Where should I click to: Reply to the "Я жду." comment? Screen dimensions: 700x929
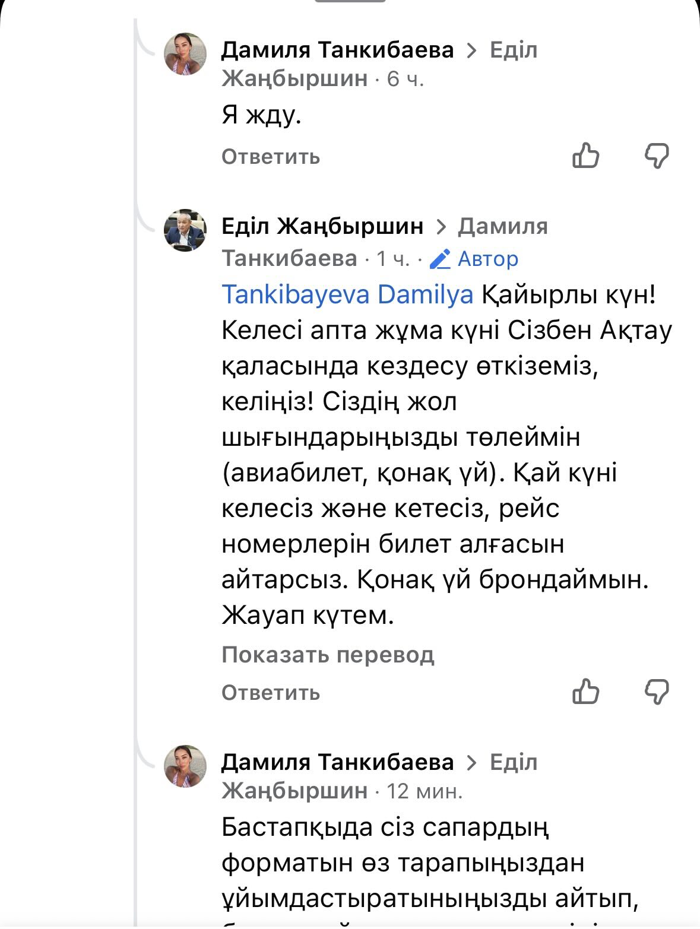(271, 157)
